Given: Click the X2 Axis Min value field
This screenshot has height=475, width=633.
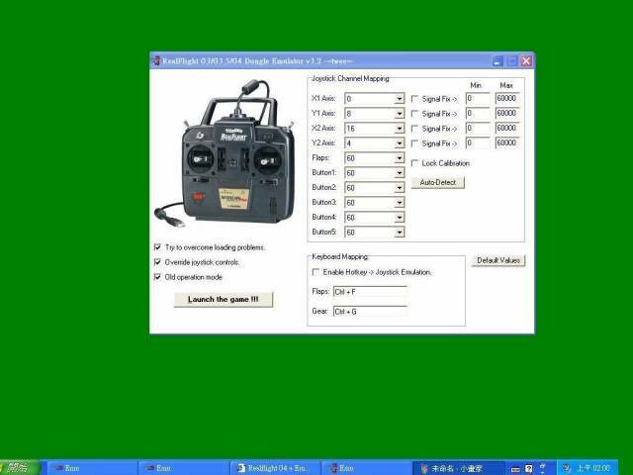Looking at the screenshot, I should tap(478, 128).
